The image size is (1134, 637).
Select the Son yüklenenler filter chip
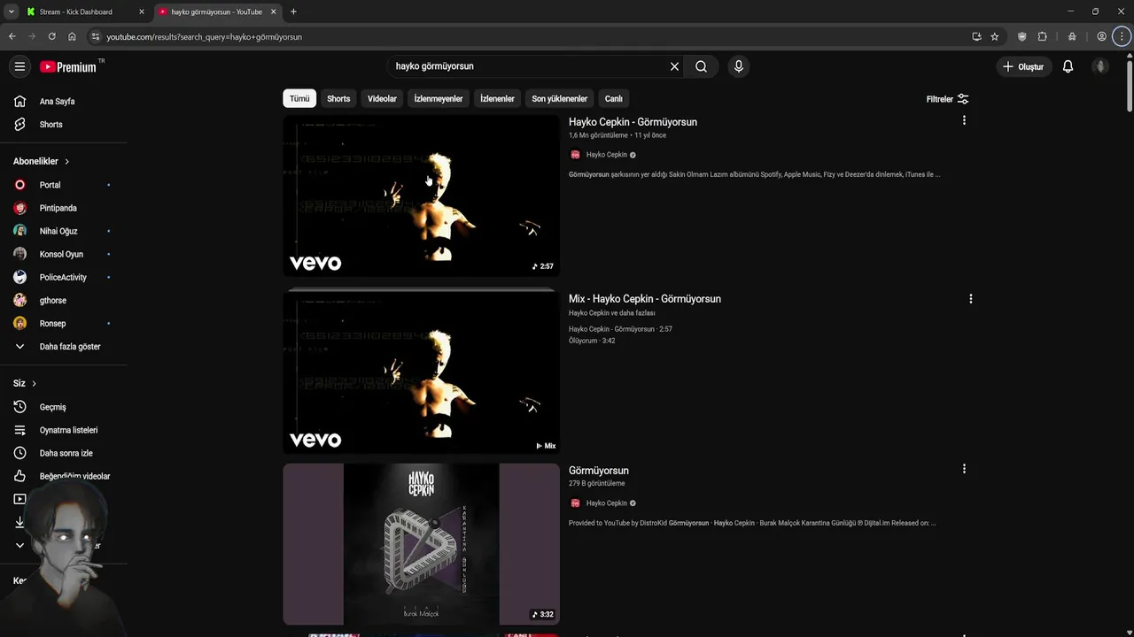(x=559, y=98)
